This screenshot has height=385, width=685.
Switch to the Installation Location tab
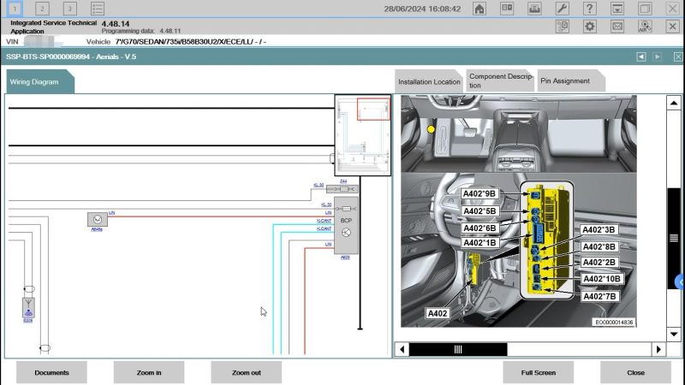click(429, 81)
